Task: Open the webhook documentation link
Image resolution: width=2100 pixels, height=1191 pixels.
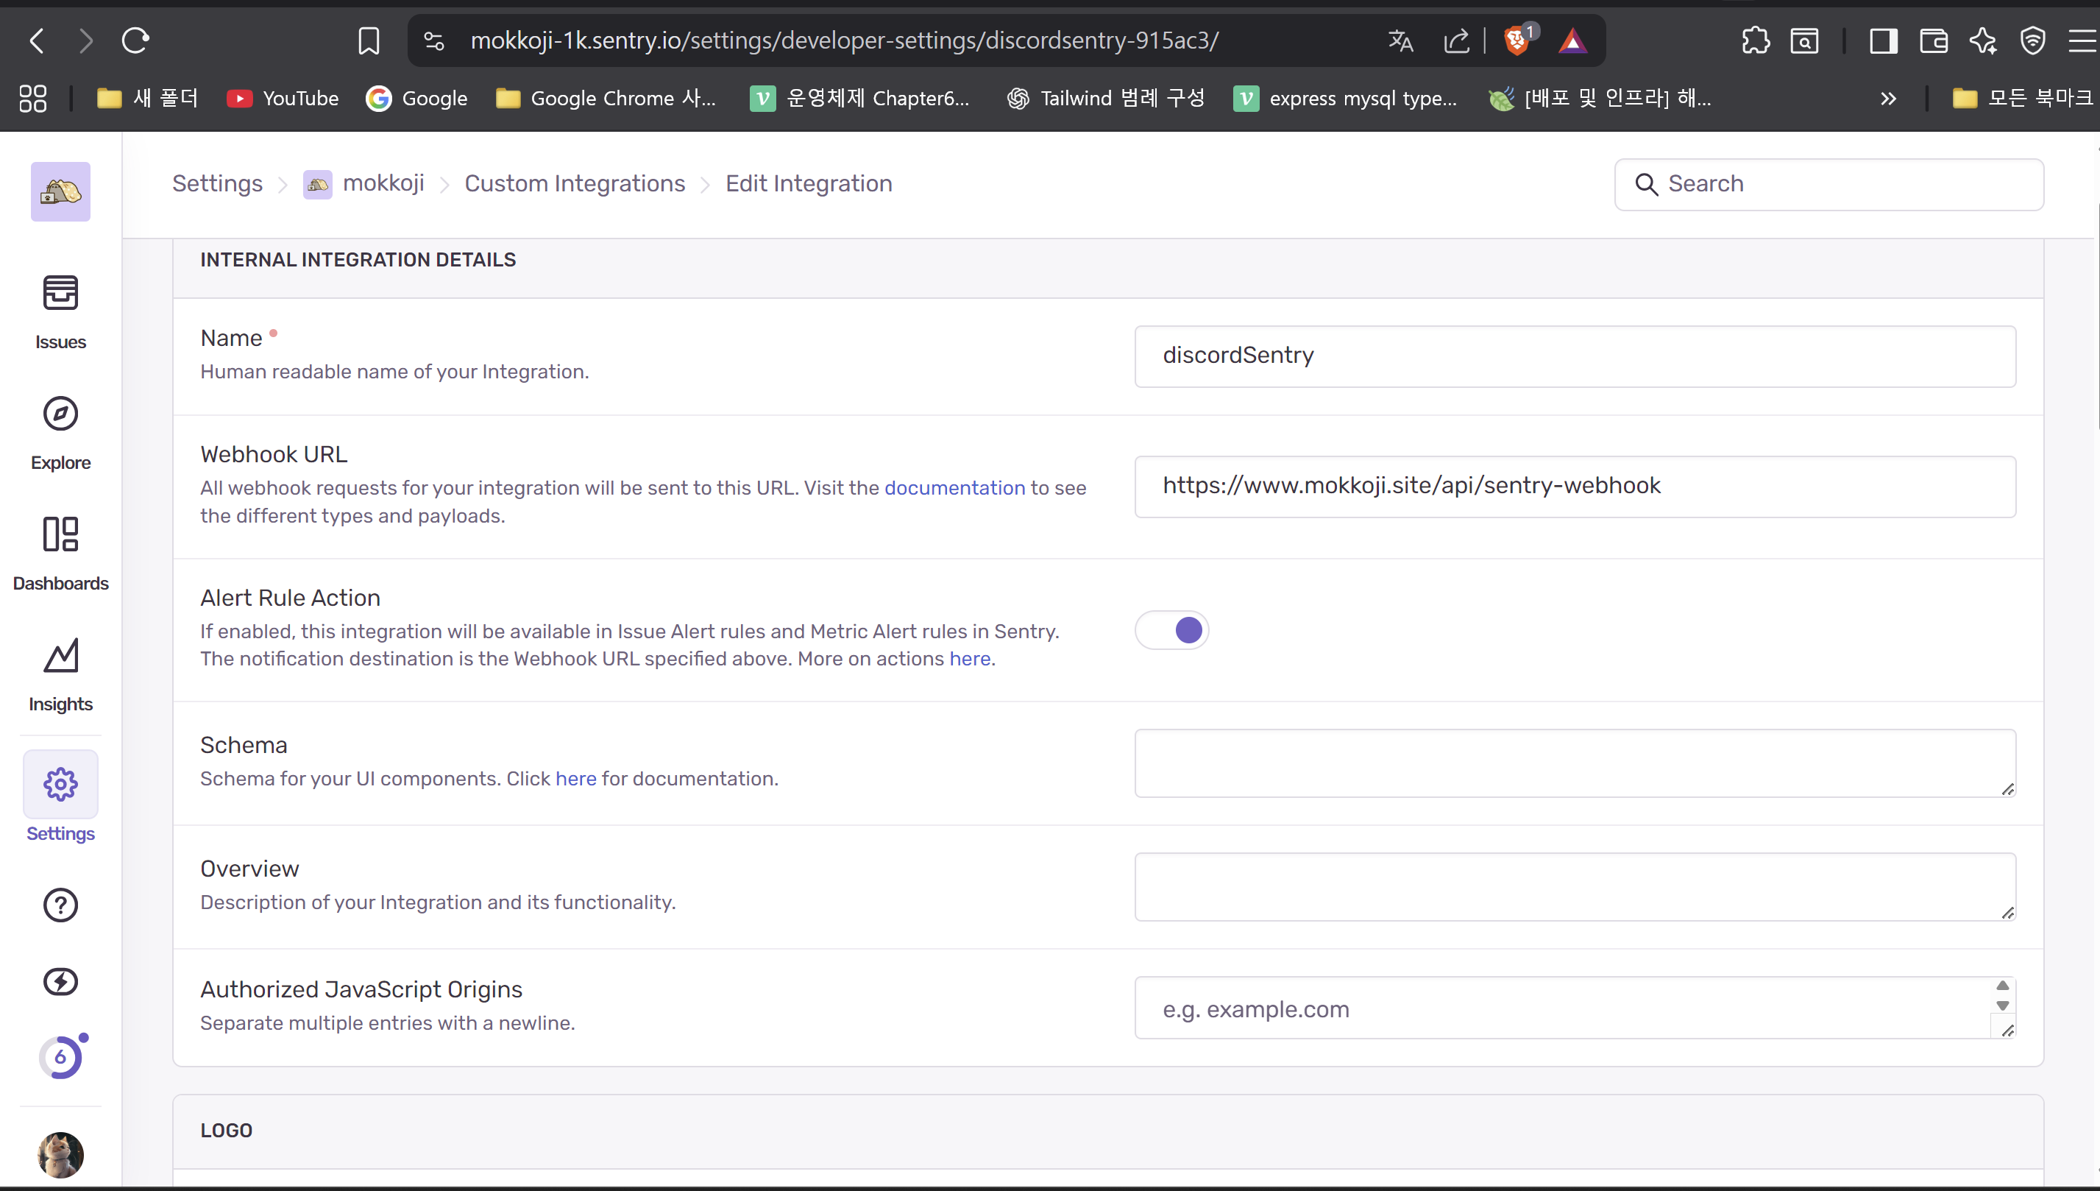Action: point(954,487)
